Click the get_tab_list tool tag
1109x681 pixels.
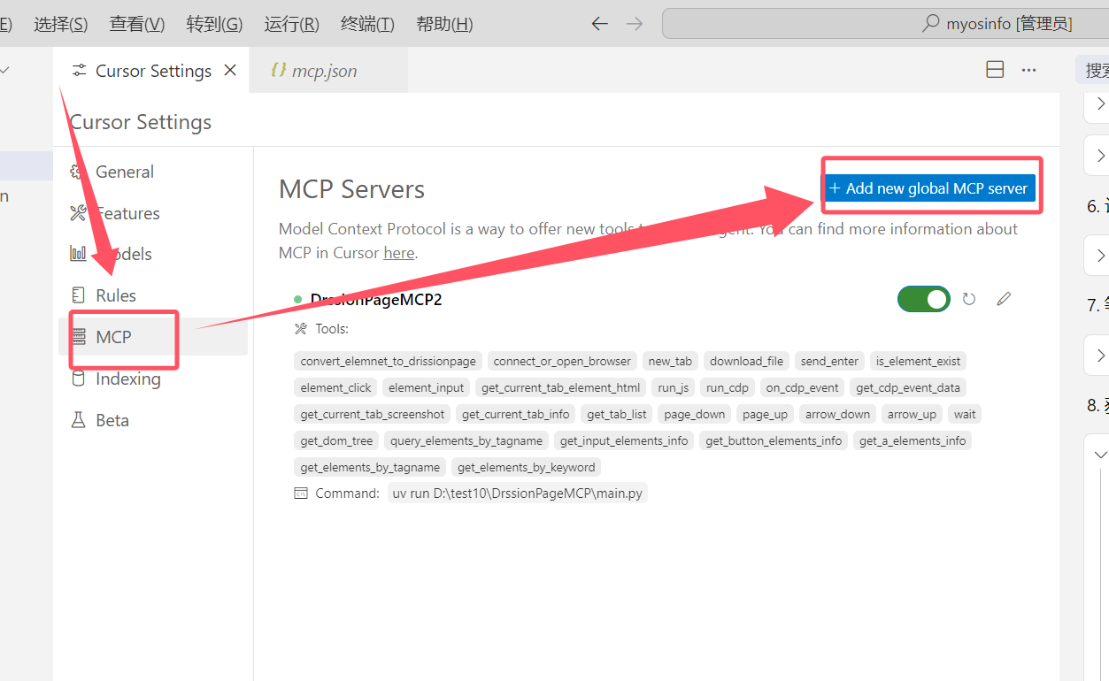coord(617,414)
